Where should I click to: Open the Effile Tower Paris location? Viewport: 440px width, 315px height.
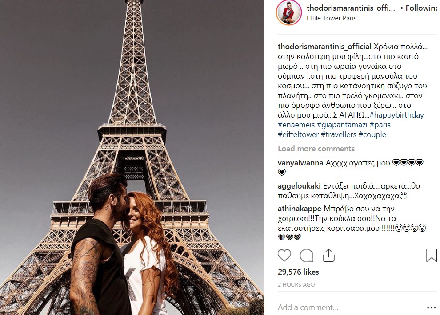click(331, 18)
